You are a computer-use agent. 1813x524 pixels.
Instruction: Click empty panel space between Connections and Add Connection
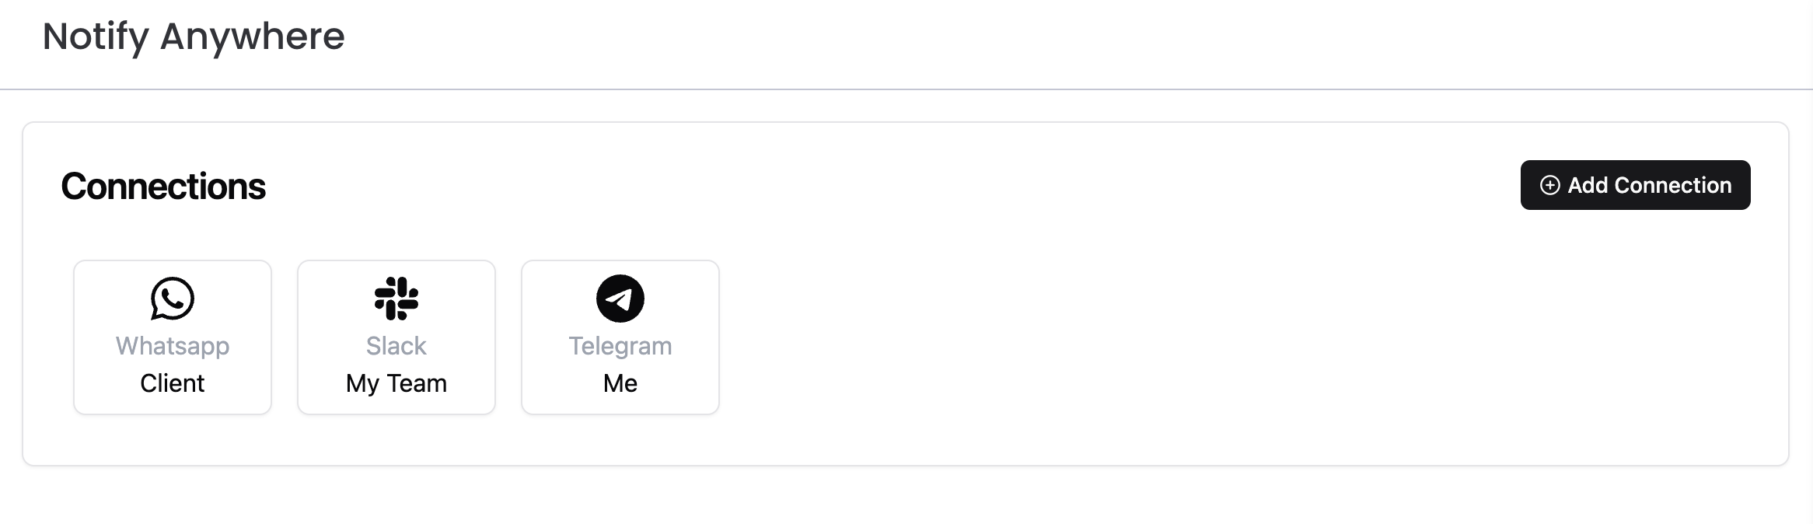[855, 187]
